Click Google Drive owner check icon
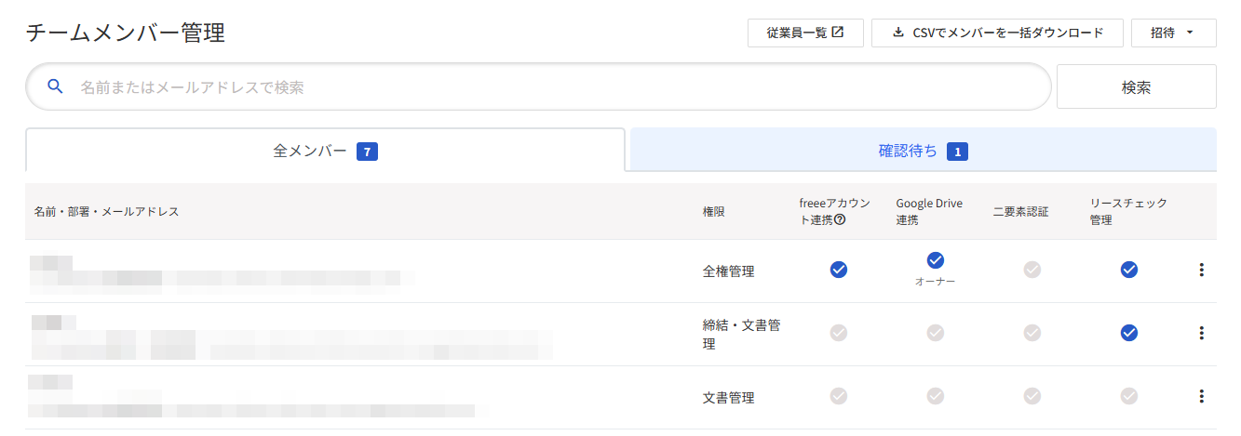Image resolution: width=1241 pixels, height=436 pixels. point(936,260)
